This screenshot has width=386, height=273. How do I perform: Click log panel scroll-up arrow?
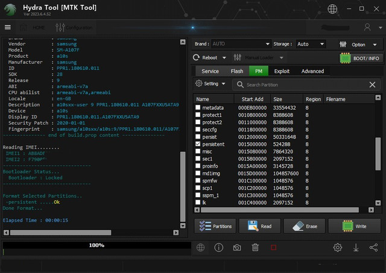click(183, 42)
